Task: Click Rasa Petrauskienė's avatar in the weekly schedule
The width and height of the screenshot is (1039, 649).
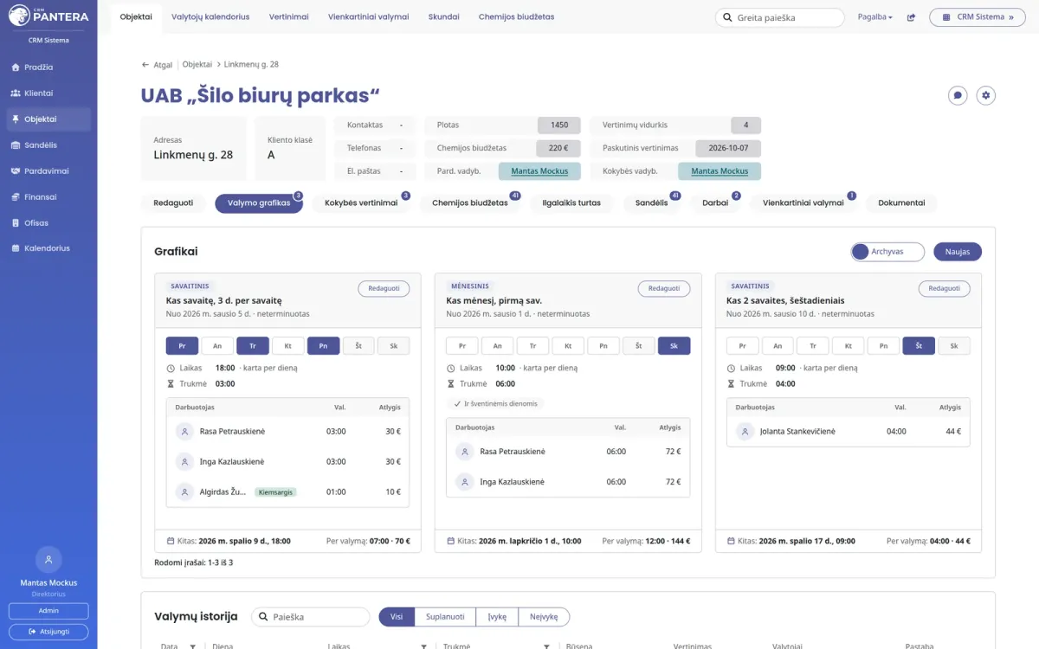Action: click(x=184, y=431)
